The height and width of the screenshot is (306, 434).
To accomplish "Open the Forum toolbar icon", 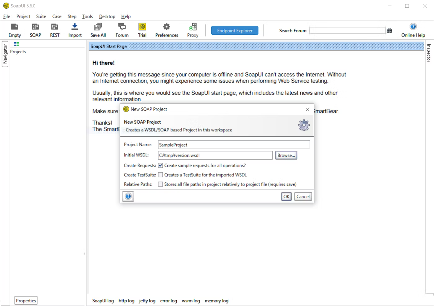I will tap(122, 27).
